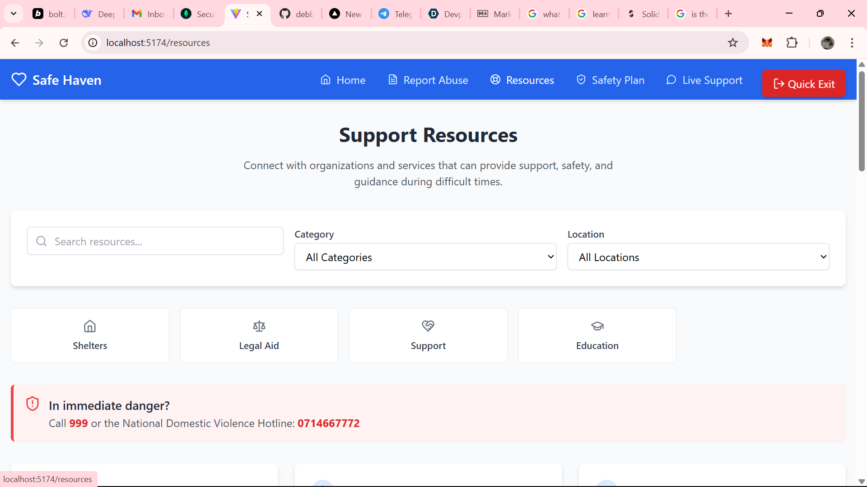
Task: Open Report Abuse via document icon
Action: point(392,79)
